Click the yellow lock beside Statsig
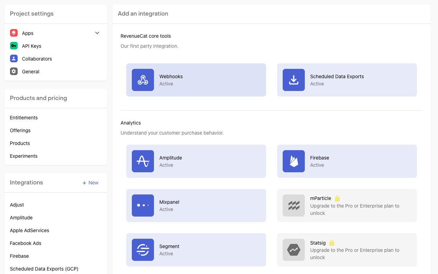 coord(332,243)
